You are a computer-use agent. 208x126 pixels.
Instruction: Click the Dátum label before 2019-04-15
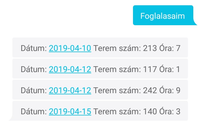click(34, 111)
